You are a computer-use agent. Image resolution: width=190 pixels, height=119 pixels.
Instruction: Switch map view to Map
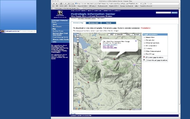click(x=112, y=35)
